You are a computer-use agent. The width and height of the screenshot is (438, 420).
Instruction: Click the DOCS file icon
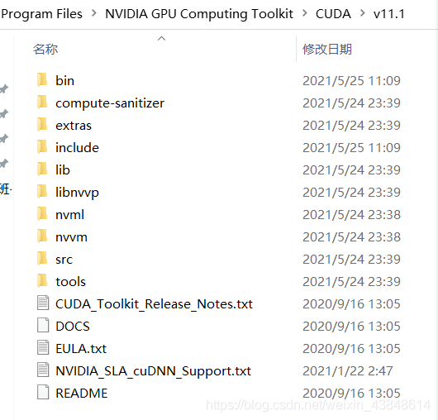tap(43, 326)
